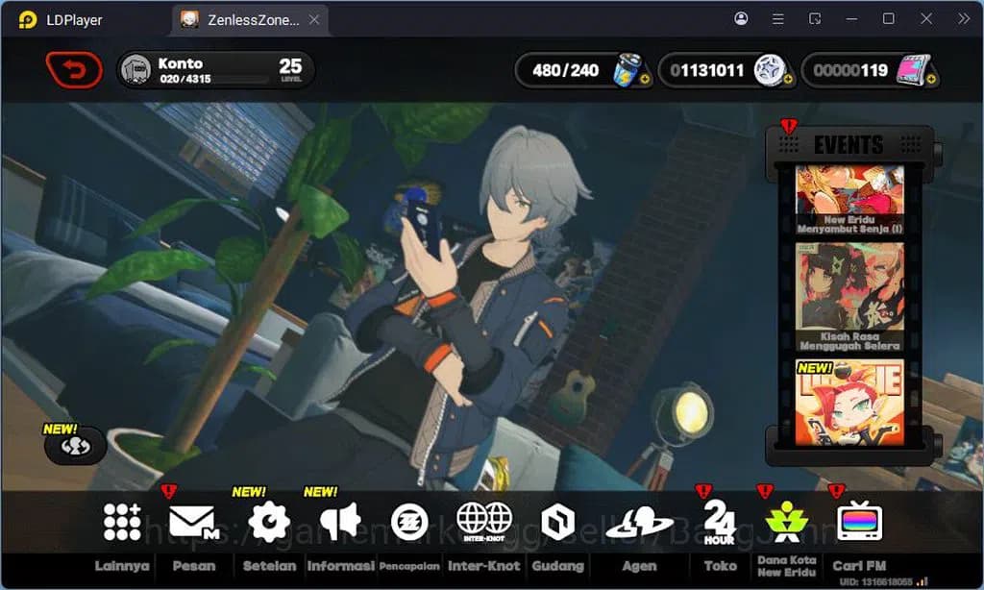This screenshot has height=590, width=984.
Task: Open the Cari FM television icon
Action: [x=860, y=521]
